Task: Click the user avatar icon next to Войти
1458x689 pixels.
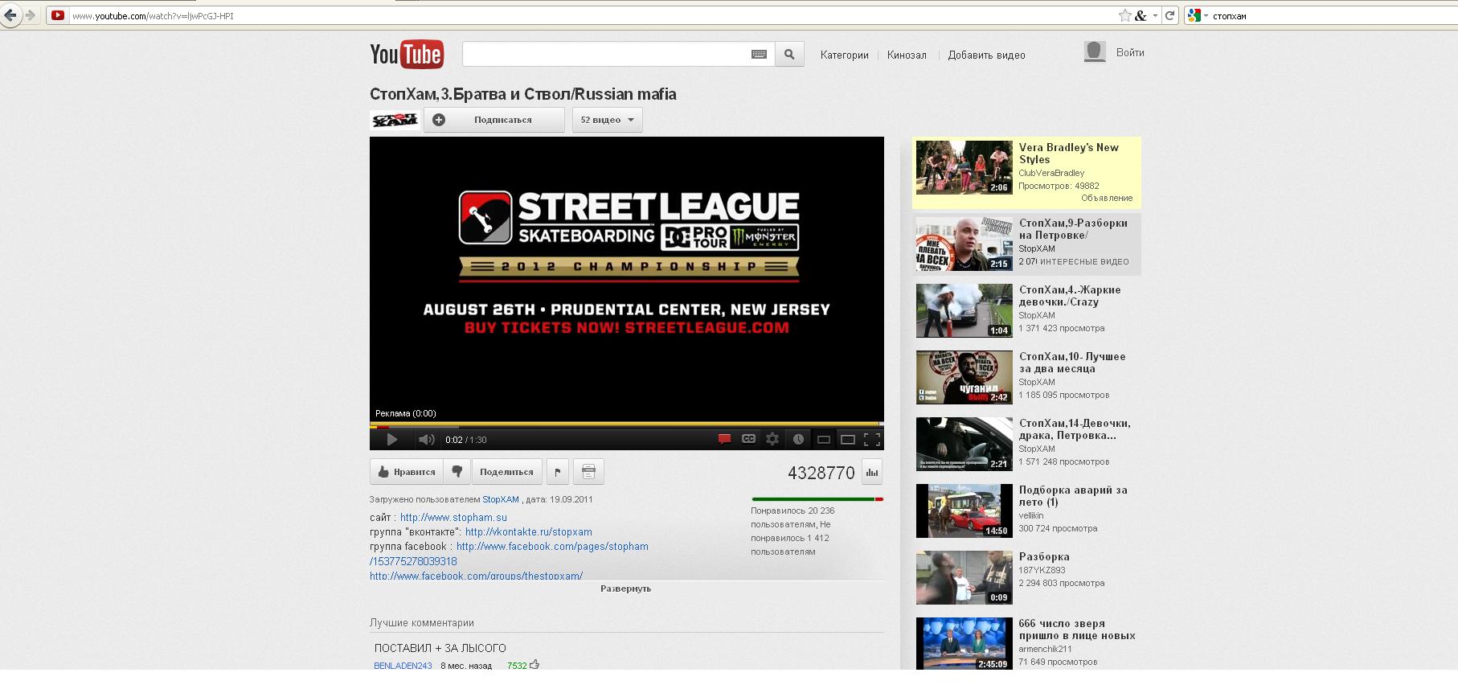Action: (x=1095, y=52)
